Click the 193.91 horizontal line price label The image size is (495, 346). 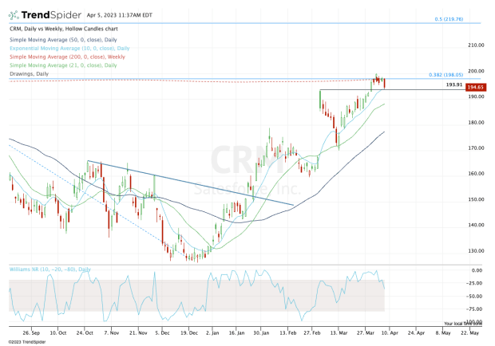453,84
